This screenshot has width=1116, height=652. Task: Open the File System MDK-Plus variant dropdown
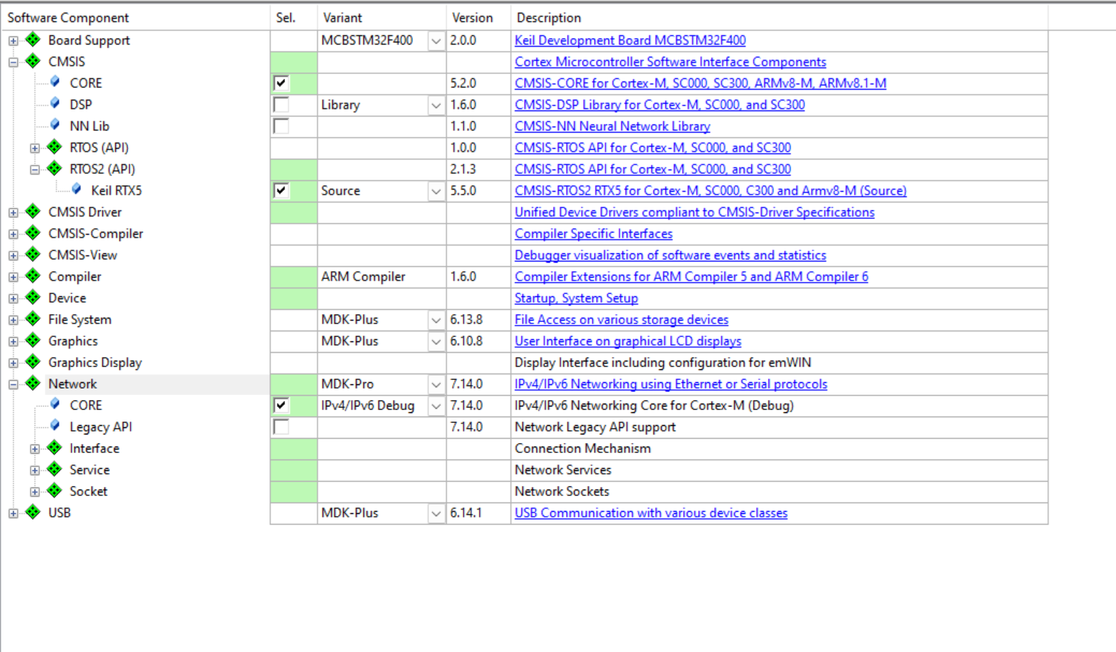436,320
